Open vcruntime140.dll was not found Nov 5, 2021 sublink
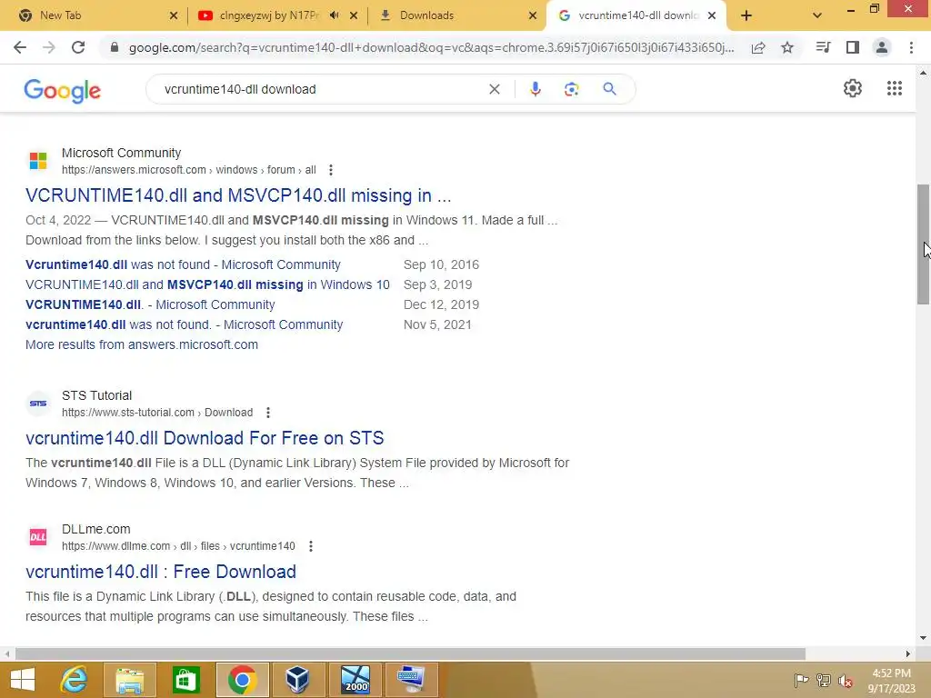 coord(184,324)
